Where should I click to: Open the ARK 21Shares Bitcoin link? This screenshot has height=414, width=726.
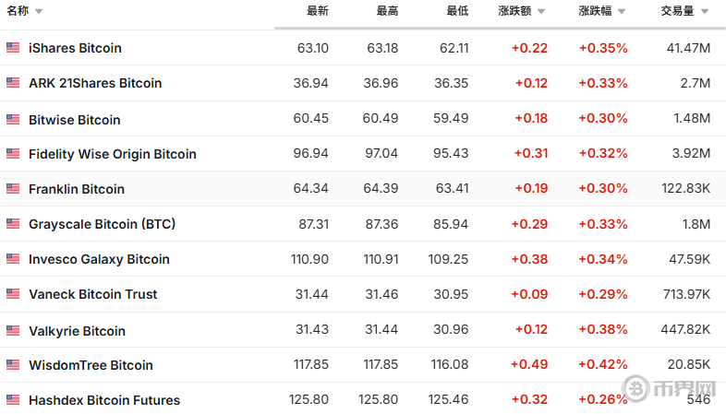pos(95,83)
